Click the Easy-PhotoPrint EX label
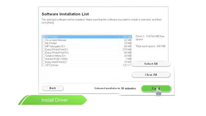This screenshot has height=116, width=206. pos(57,50)
